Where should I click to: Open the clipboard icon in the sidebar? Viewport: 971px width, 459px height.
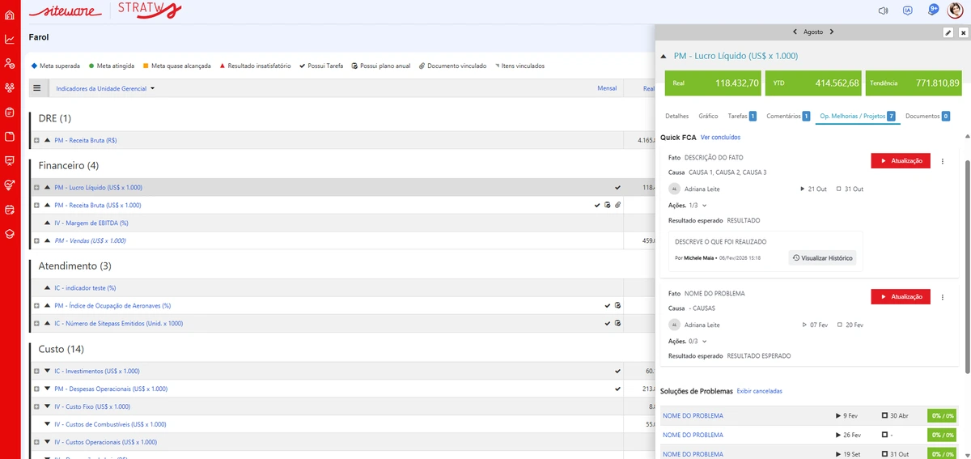10,112
